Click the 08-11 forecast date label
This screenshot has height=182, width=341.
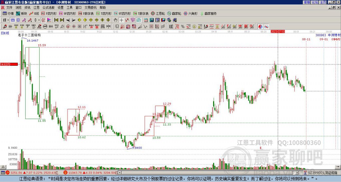pos(306,39)
